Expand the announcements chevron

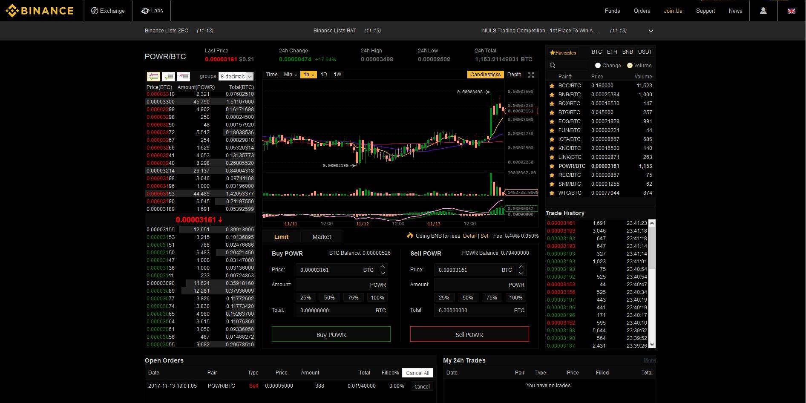651,31
